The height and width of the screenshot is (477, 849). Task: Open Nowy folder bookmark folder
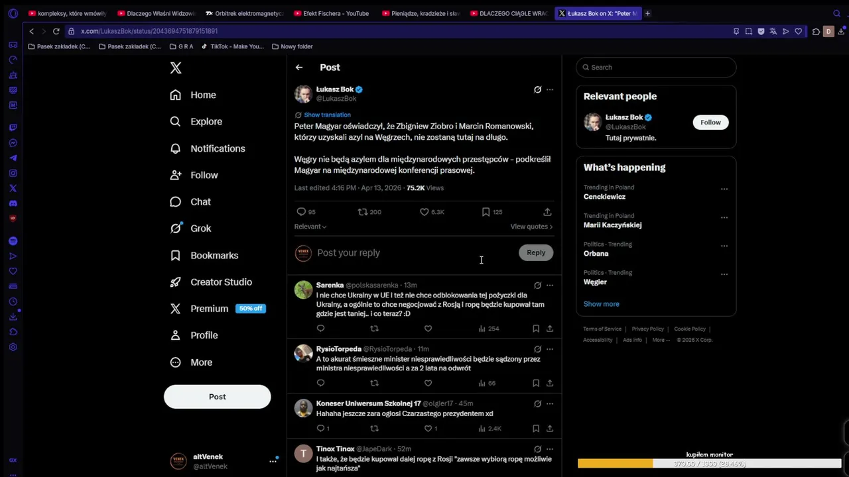(x=292, y=46)
